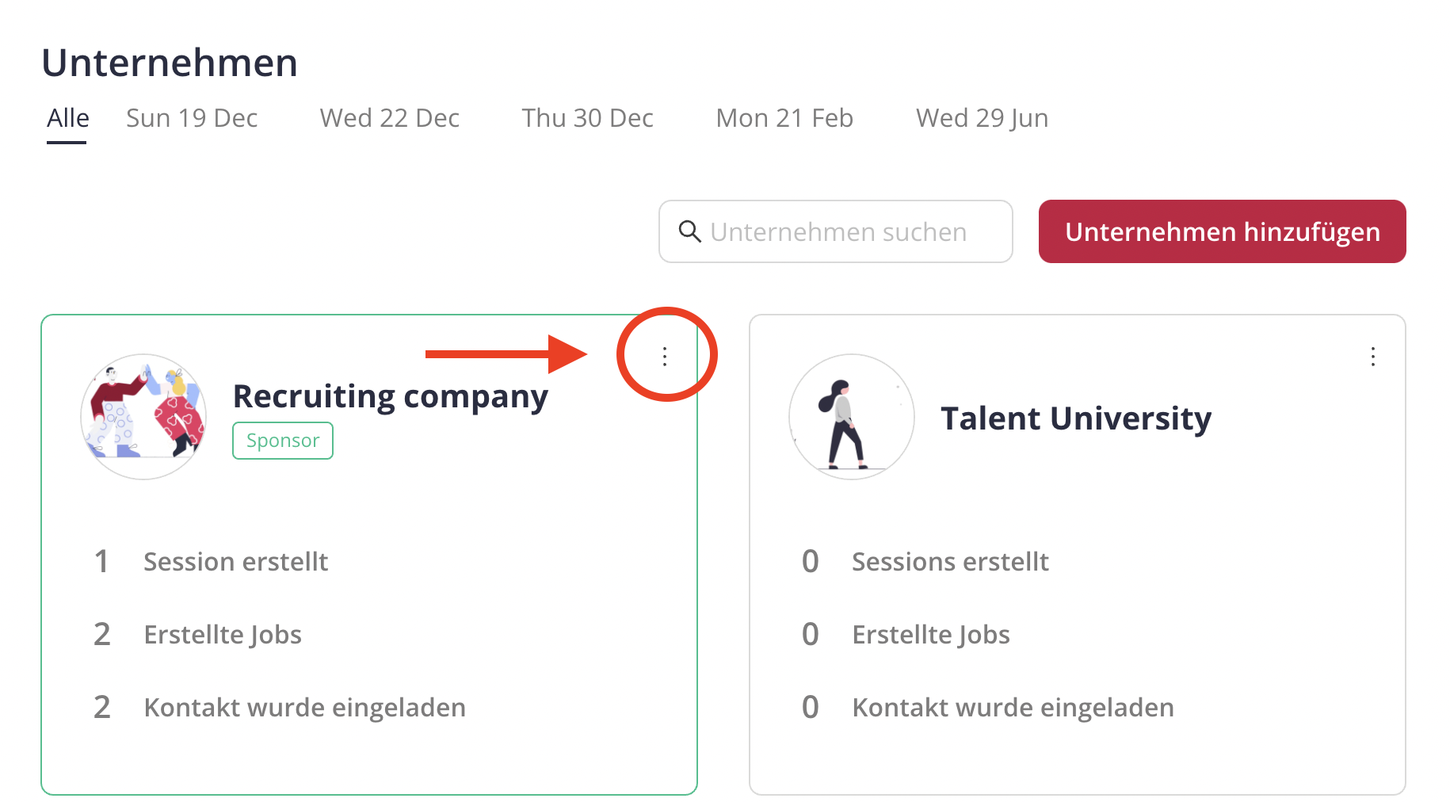The width and height of the screenshot is (1450, 802).
Task: Click the Unternehmen hinzufügen button
Action: tap(1222, 231)
